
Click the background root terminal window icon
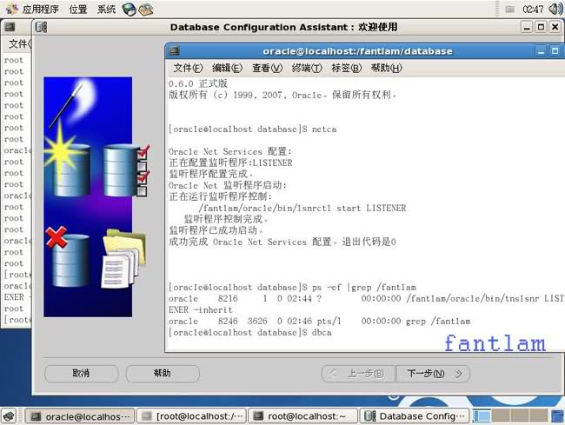tap(10, 27)
